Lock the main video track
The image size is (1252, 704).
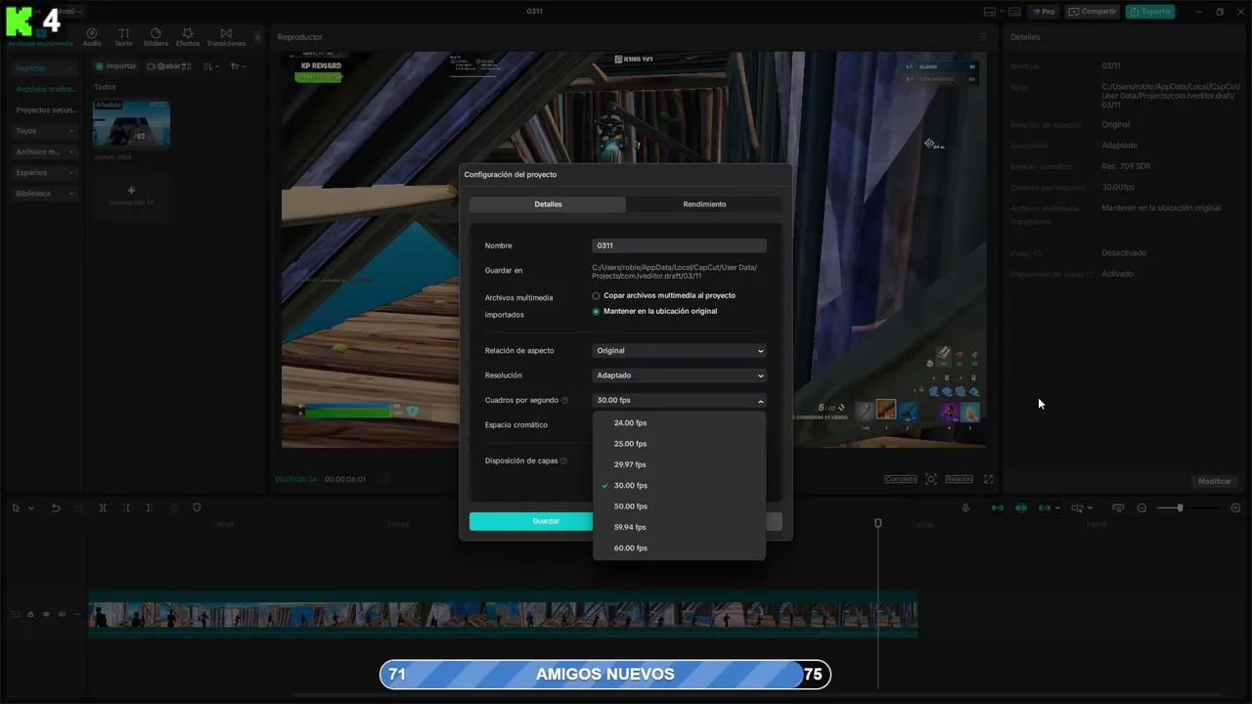[x=30, y=614]
